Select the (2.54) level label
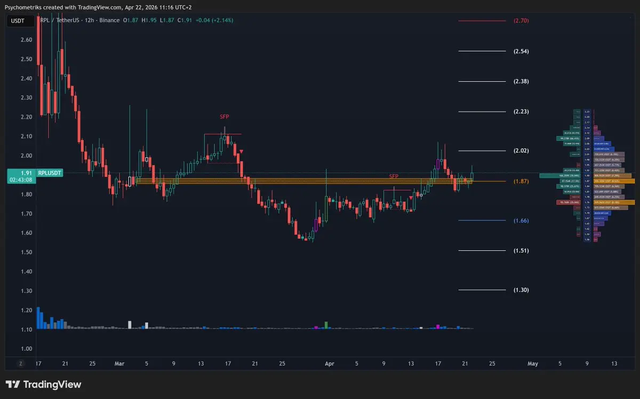Image resolution: width=640 pixels, height=399 pixels. click(521, 51)
